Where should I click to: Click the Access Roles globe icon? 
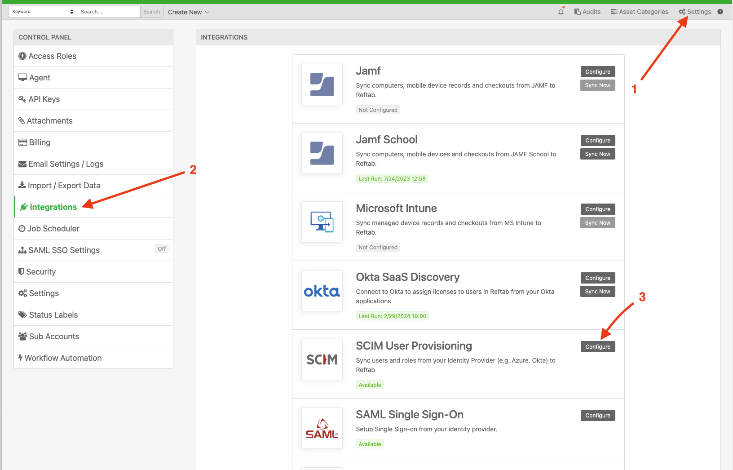click(x=22, y=56)
